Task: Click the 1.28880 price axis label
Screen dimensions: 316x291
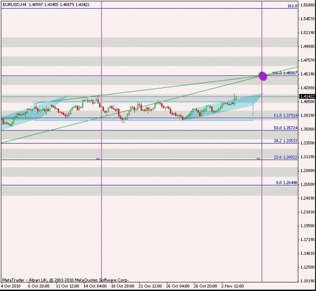Action: [x=307, y=171]
